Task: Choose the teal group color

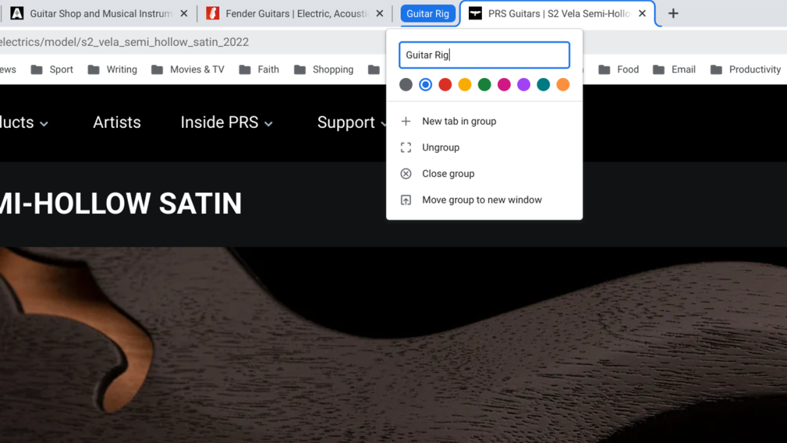Action: pos(544,85)
